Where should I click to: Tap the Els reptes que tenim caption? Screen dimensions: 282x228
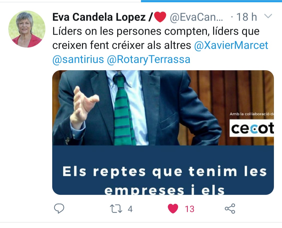click(164, 180)
